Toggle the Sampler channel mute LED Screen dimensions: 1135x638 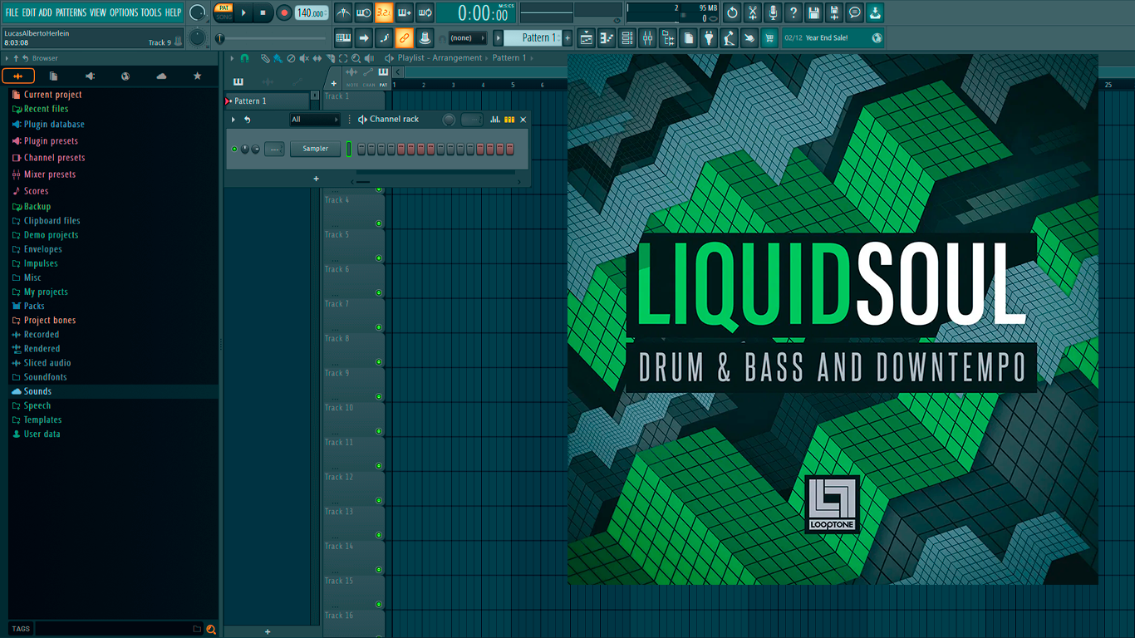234,149
